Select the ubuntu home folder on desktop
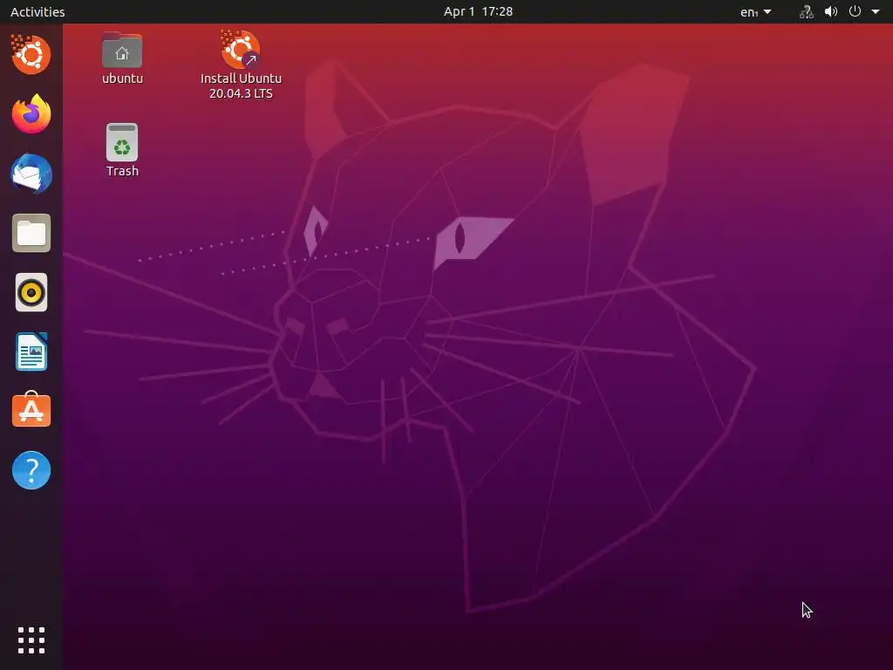The width and height of the screenshot is (893, 670). (122, 58)
